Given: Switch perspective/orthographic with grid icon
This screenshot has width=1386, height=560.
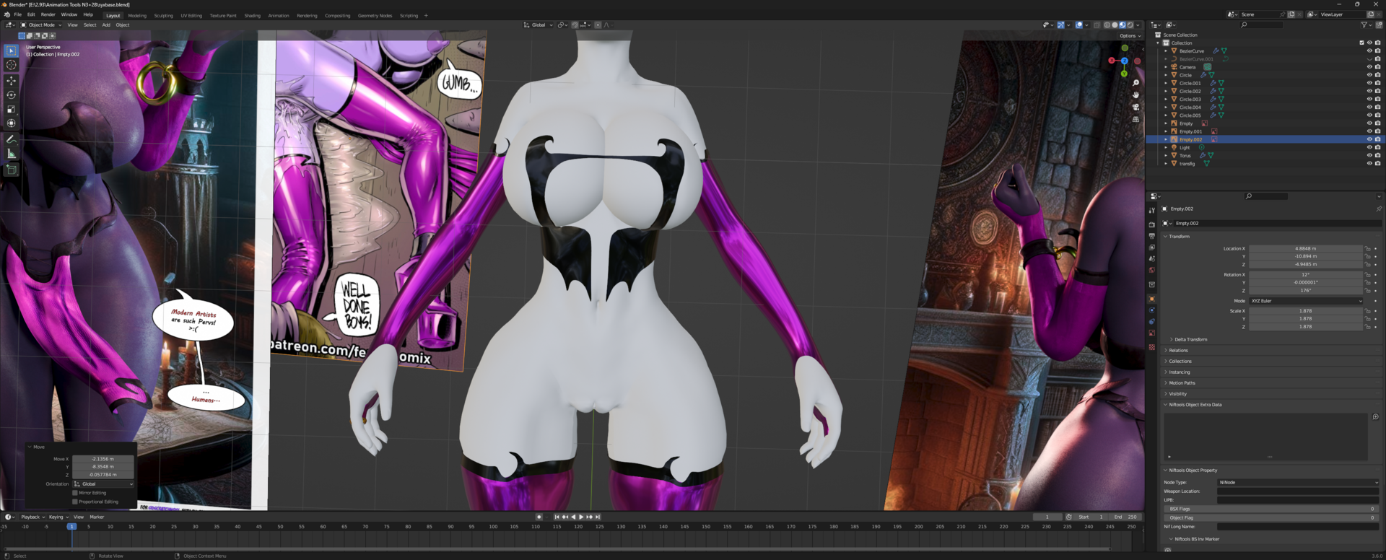Looking at the screenshot, I should [1136, 120].
